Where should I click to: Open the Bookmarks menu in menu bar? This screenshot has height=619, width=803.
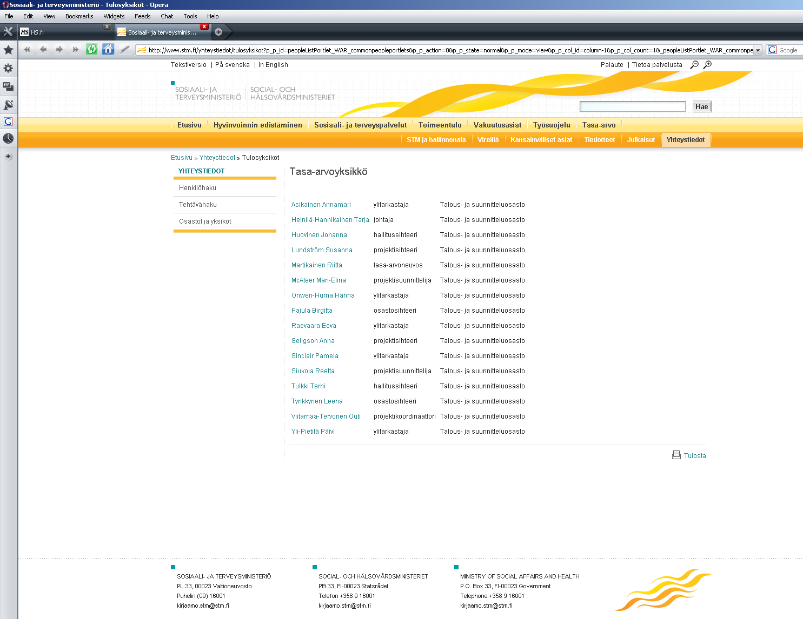[x=79, y=16]
